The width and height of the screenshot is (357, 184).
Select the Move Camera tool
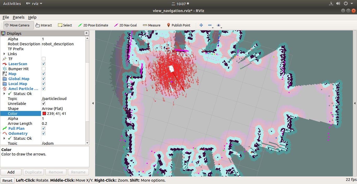[x=18, y=25]
